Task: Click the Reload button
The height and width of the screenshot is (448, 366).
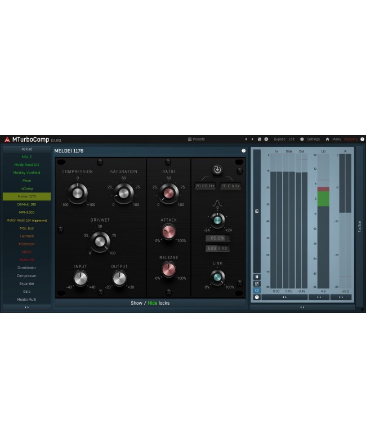Action: point(27,149)
